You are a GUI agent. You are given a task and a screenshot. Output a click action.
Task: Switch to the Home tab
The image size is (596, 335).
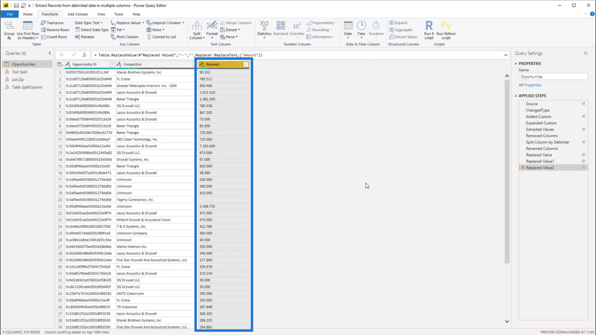28,14
